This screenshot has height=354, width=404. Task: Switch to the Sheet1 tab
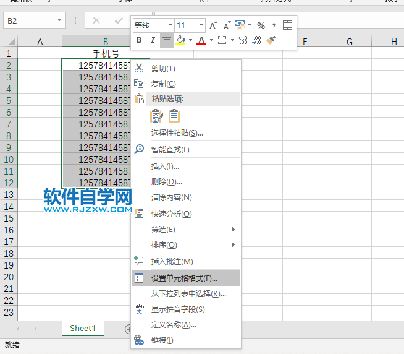coord(83,328)
